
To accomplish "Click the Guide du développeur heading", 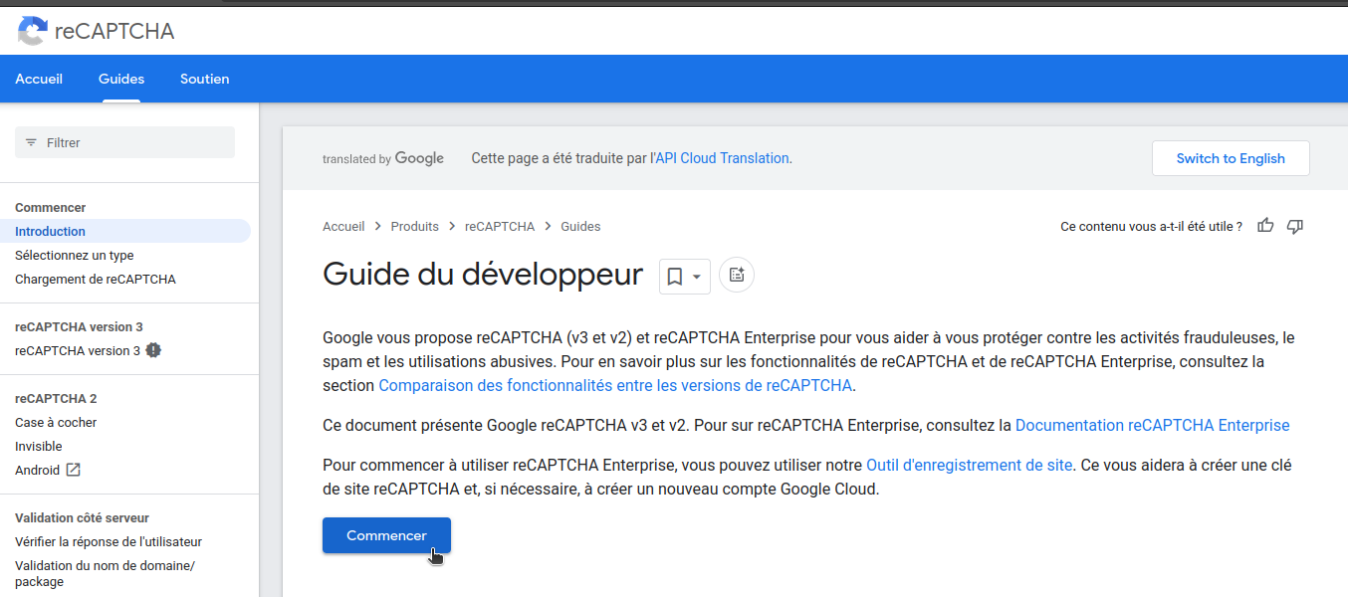I will 483,275.
